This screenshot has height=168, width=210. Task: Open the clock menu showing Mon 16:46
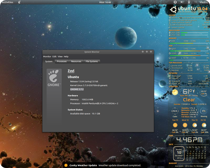pyautogui.click(x=105, y=2)
